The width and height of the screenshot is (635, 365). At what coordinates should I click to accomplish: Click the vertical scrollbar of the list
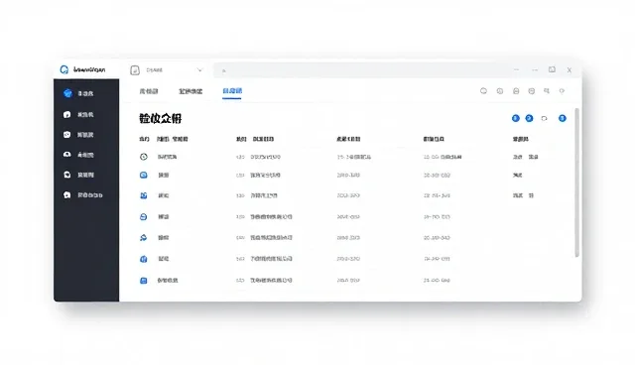tap(577, 182)
